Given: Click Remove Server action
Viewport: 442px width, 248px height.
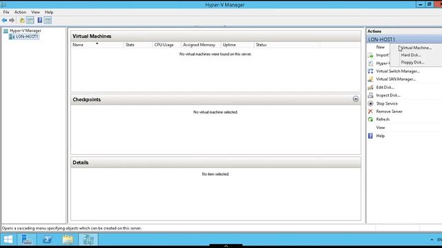Looking at the screenshot, I should point(389,112).
